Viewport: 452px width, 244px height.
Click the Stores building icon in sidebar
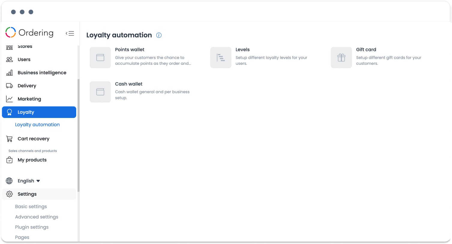[10, 47]
